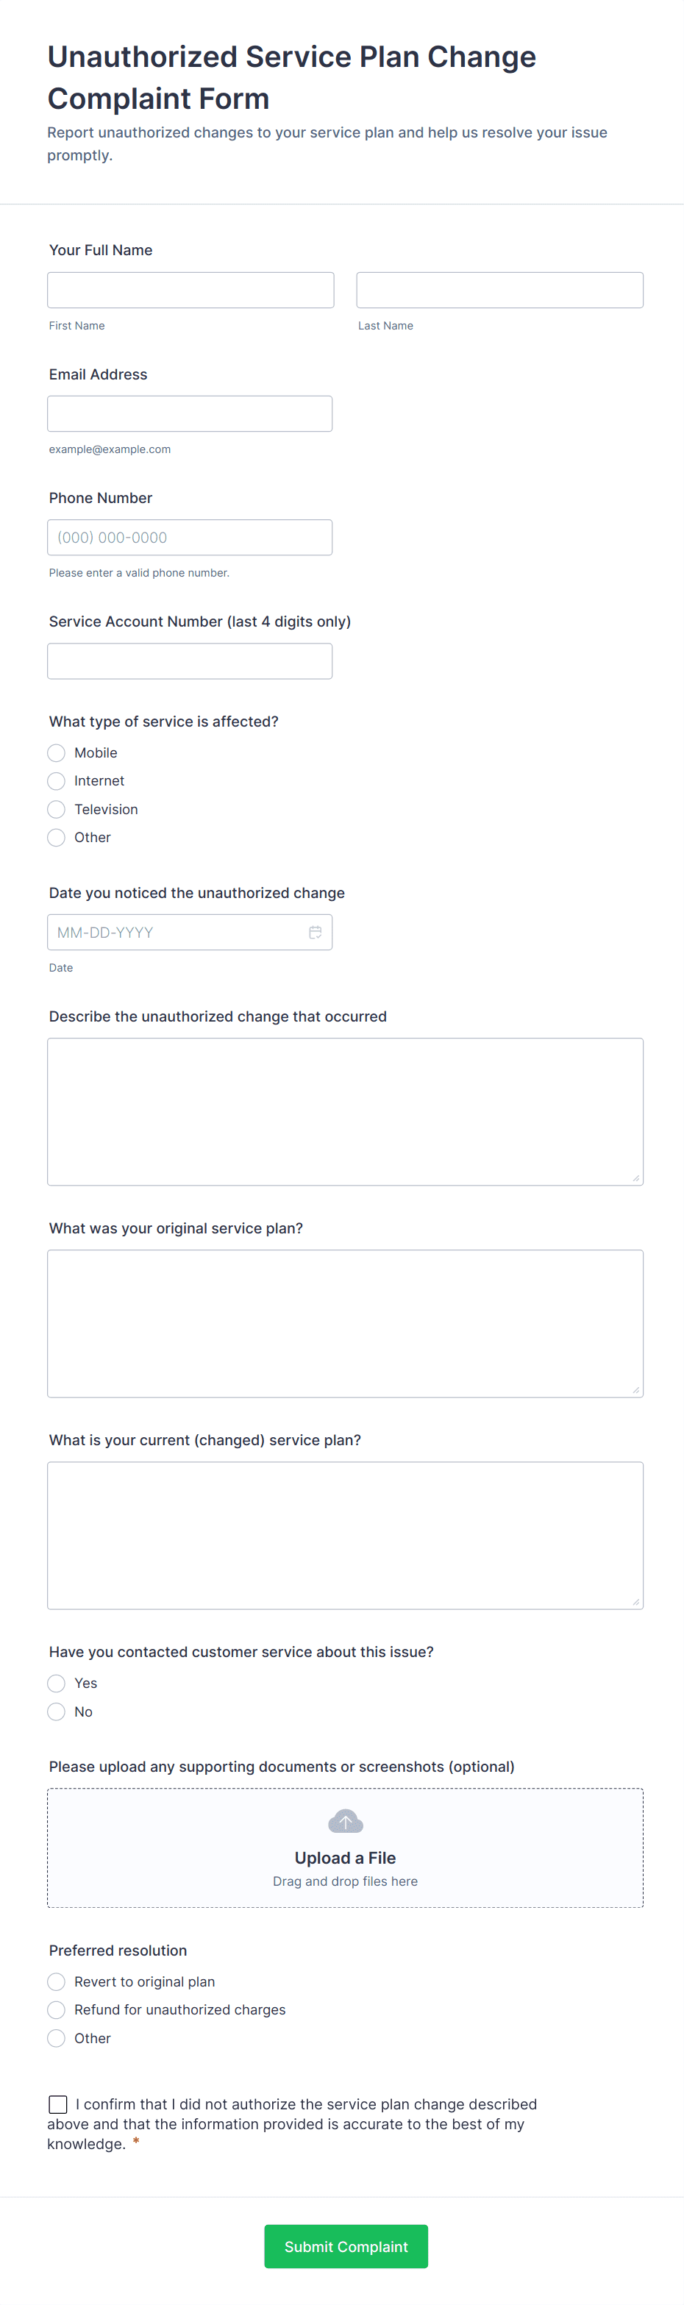This screenshot has height=2305, width=684.
Task: Focus the Email Address field
Action: pos(190,413)
